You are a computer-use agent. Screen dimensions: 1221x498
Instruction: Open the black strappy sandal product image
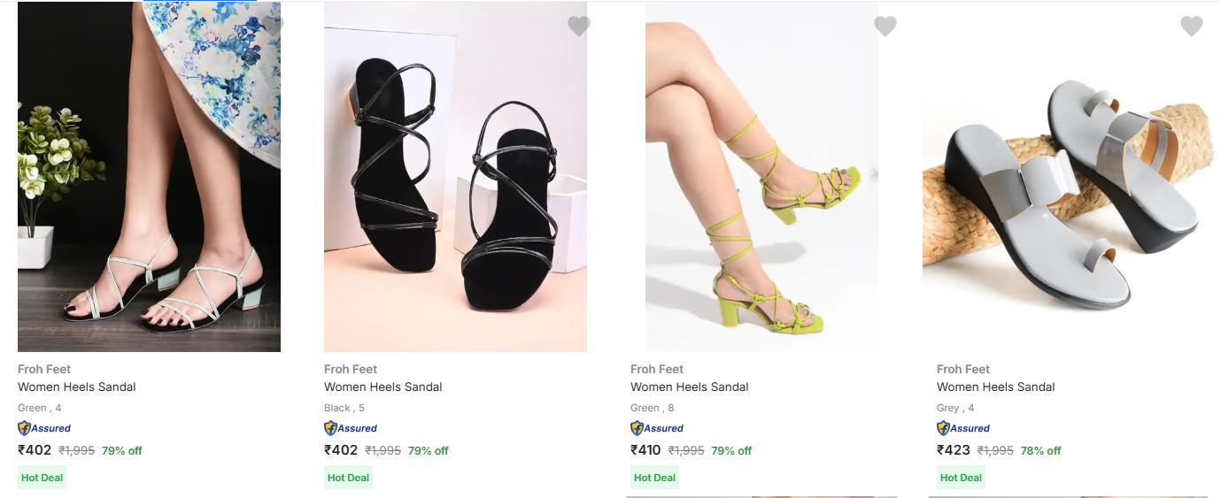[x=455, y=177]
